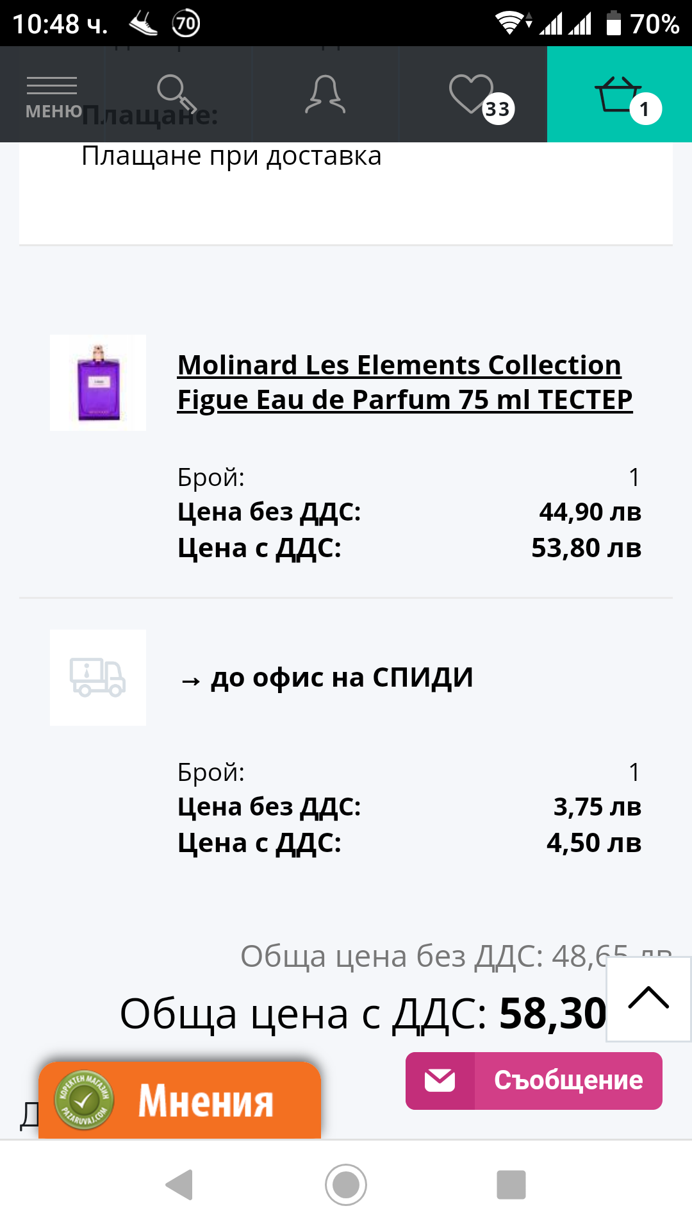Image resolution: width=692 pixels, height=1231 pixels.
Task: Tap the search magnifier icon
Action: pyautogui.click(x=176, y=94)
